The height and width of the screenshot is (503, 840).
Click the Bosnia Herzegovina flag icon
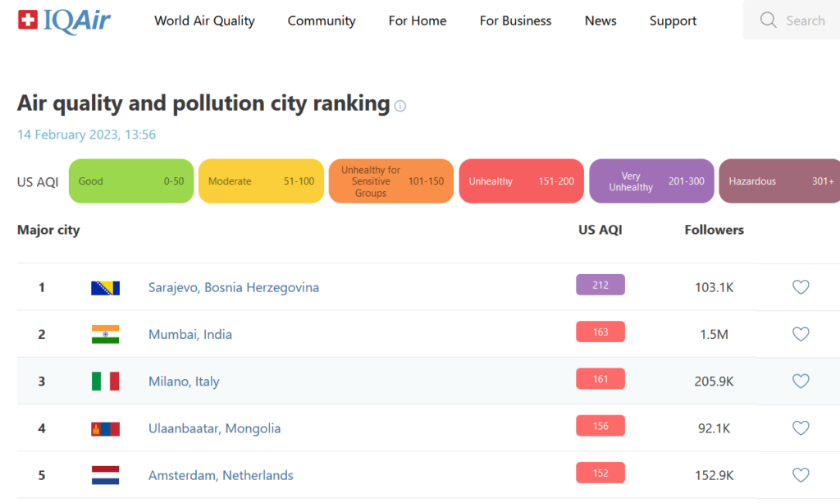click(105, 288)
